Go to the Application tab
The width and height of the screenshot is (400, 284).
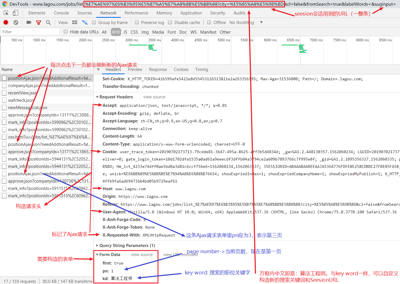coord(191,13)
